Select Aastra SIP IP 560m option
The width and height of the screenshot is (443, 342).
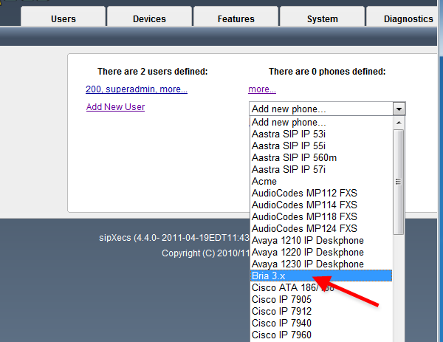(321, 158)
